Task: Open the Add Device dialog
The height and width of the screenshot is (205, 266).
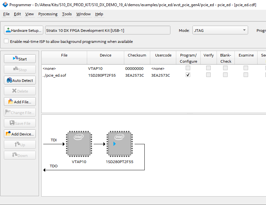Action: pyautogui.click(x=20, y=134)
